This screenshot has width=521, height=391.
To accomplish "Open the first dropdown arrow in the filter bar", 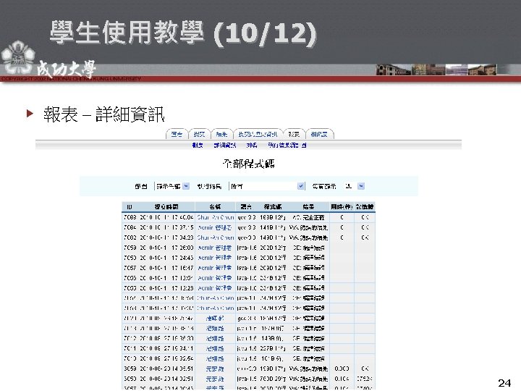I will 186,186.
